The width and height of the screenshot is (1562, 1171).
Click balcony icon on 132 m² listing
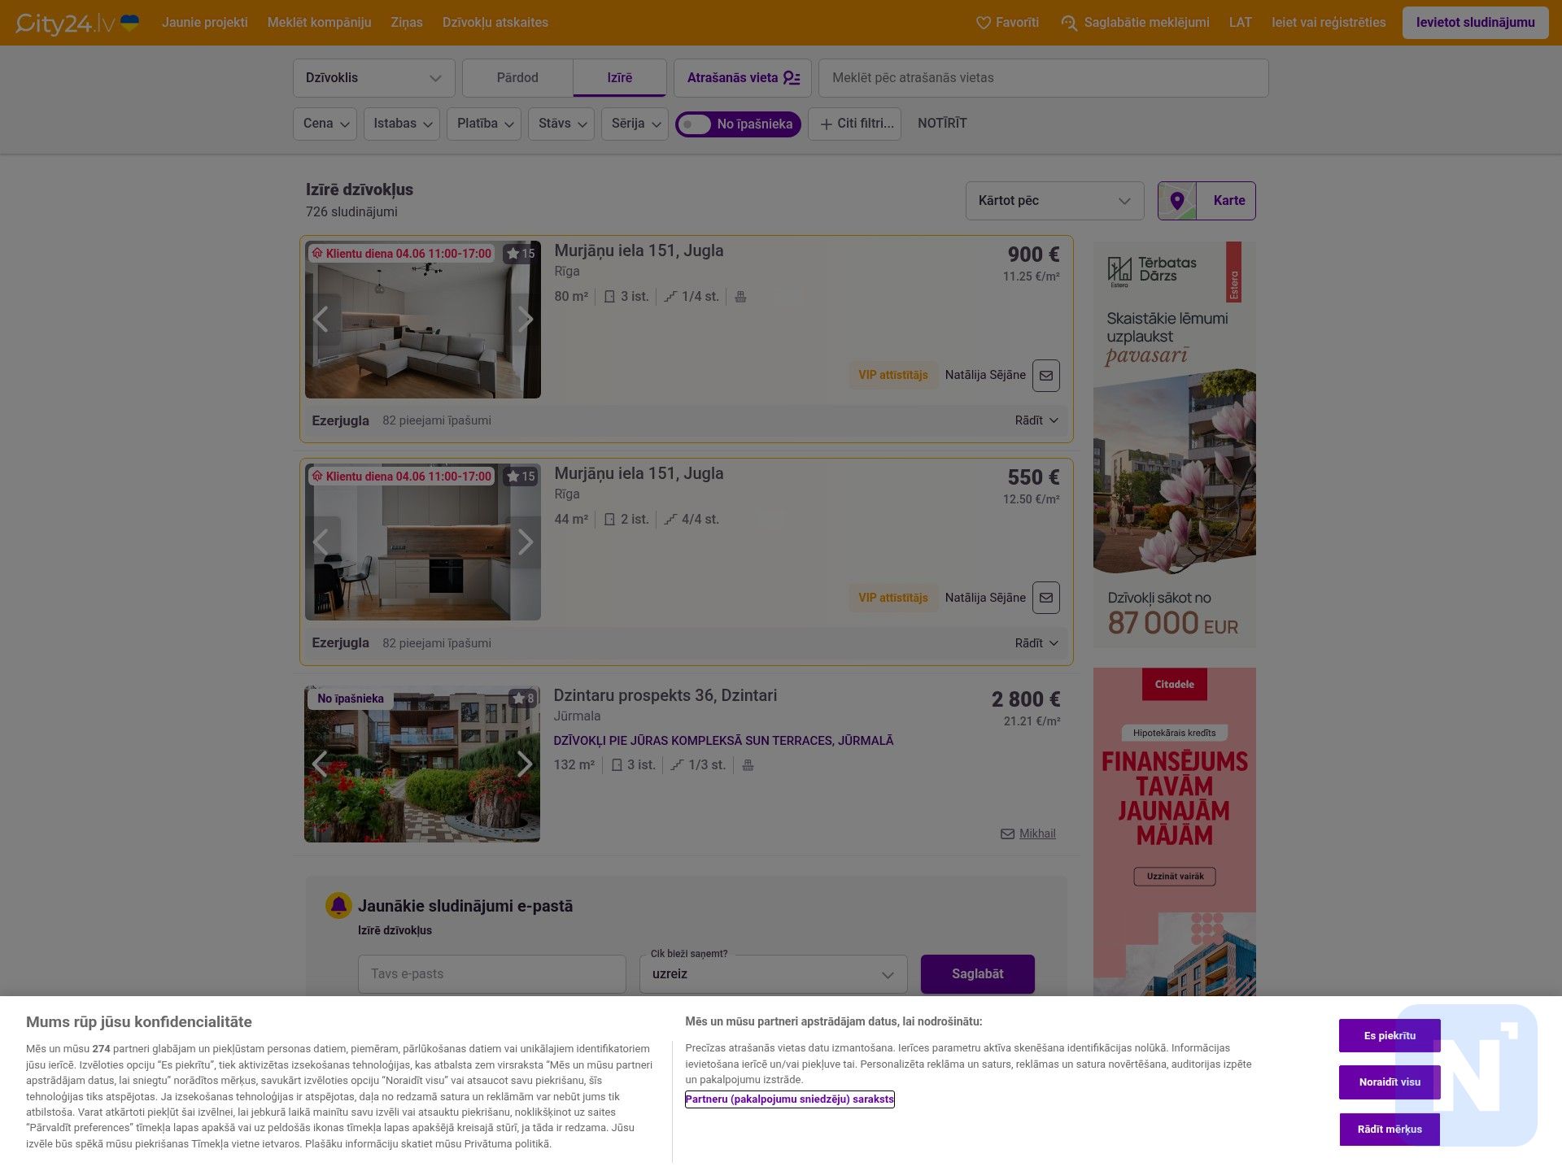point(748,765)
